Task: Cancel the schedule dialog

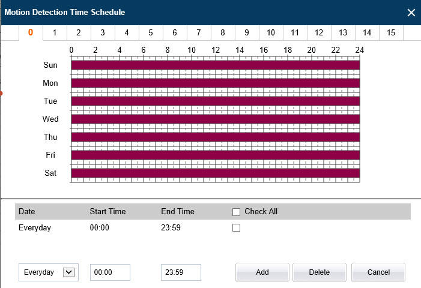Action: coord(378,272)
